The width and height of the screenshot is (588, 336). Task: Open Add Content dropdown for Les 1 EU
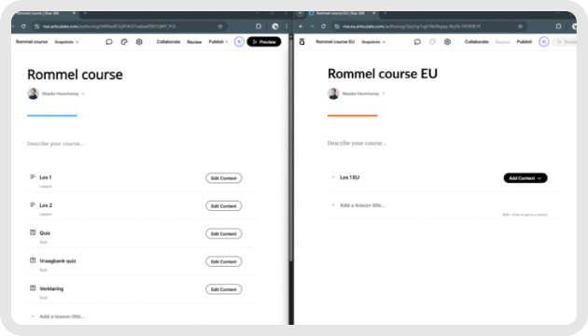click(x=525, y=178)
